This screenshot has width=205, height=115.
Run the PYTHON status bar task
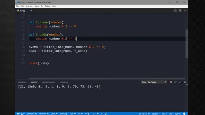point(44,114)
